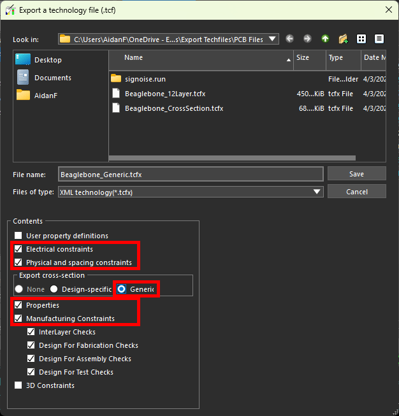
Task: Open Desktop shortcut in sidebar
Action: (x=38, y=60)
